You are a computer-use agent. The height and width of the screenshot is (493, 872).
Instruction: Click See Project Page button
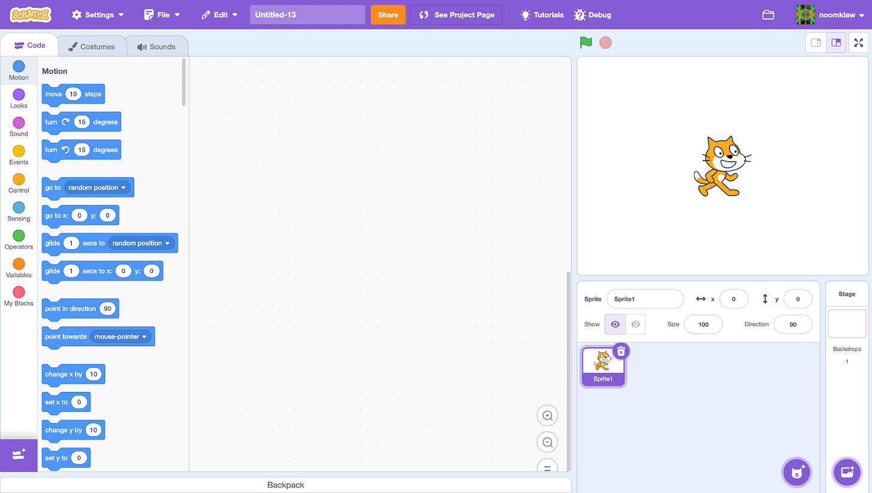pos(456,14)
